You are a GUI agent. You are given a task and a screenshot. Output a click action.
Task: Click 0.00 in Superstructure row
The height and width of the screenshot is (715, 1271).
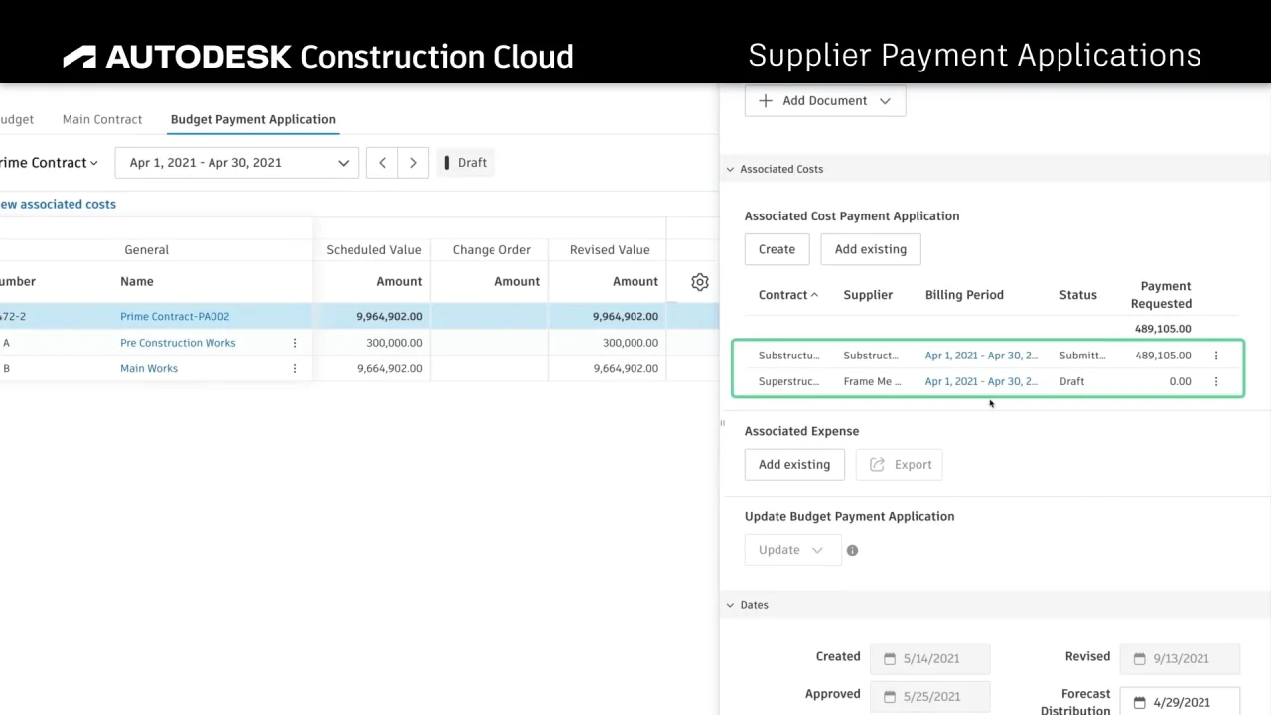tap(1180, 381)
